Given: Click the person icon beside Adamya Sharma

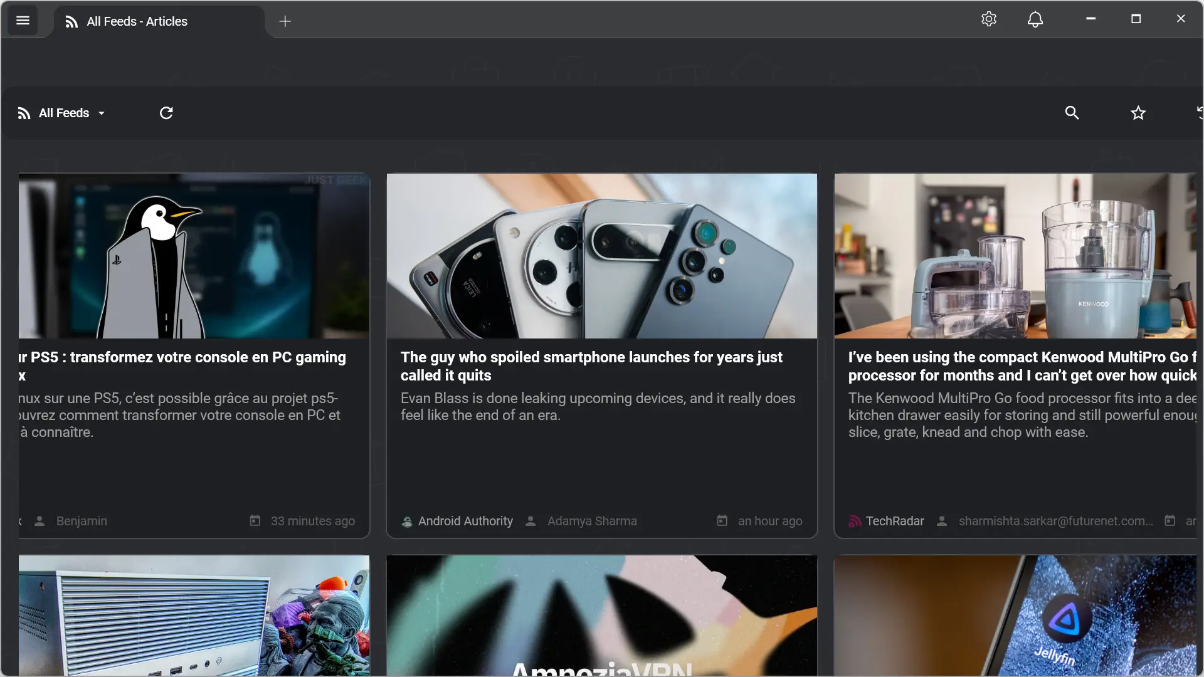Looking at the screenshot, I should [x=531, y=521].
